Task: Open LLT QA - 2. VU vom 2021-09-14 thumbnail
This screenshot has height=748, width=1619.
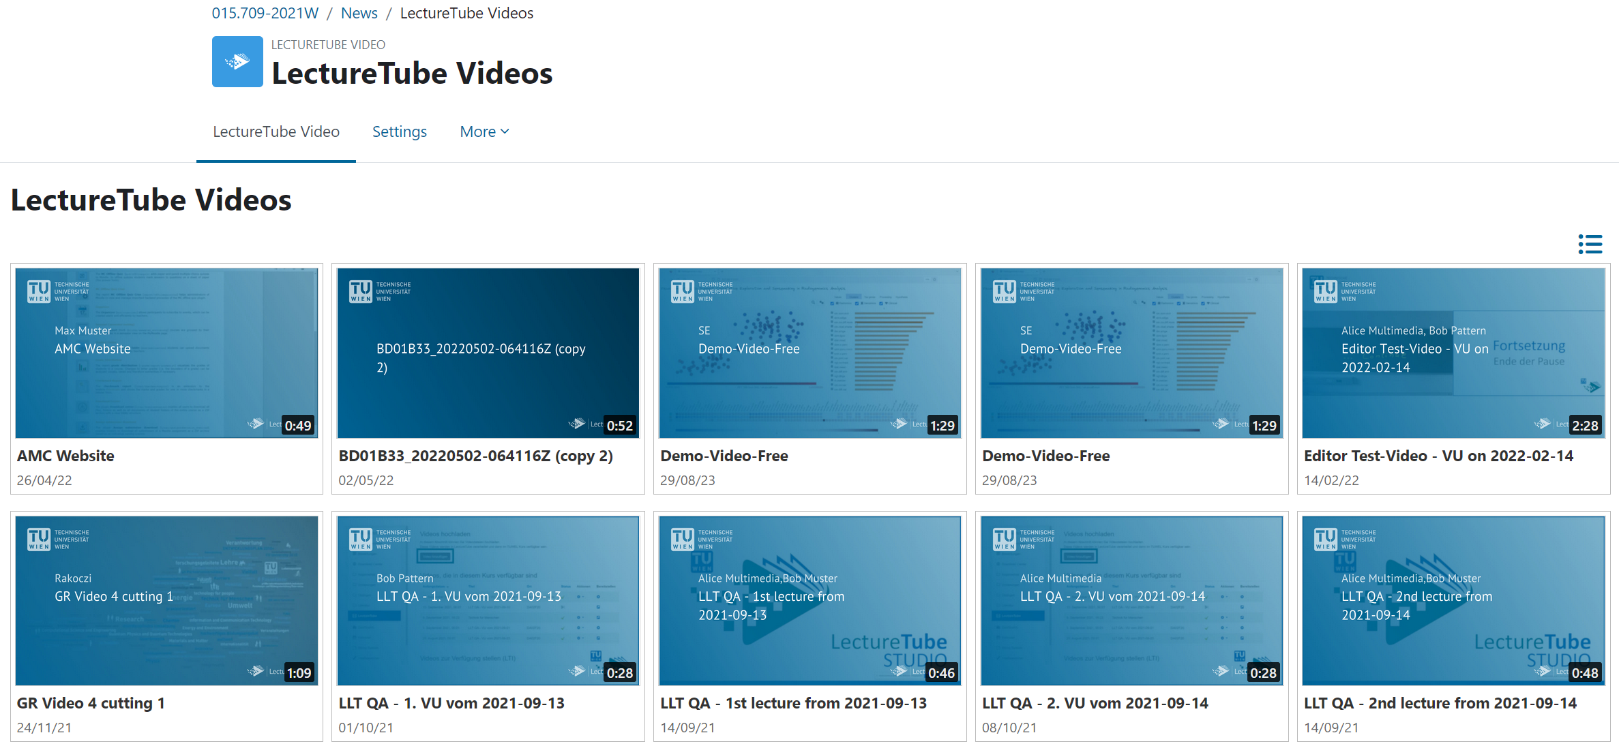Action: click(x=1132, y=600)
